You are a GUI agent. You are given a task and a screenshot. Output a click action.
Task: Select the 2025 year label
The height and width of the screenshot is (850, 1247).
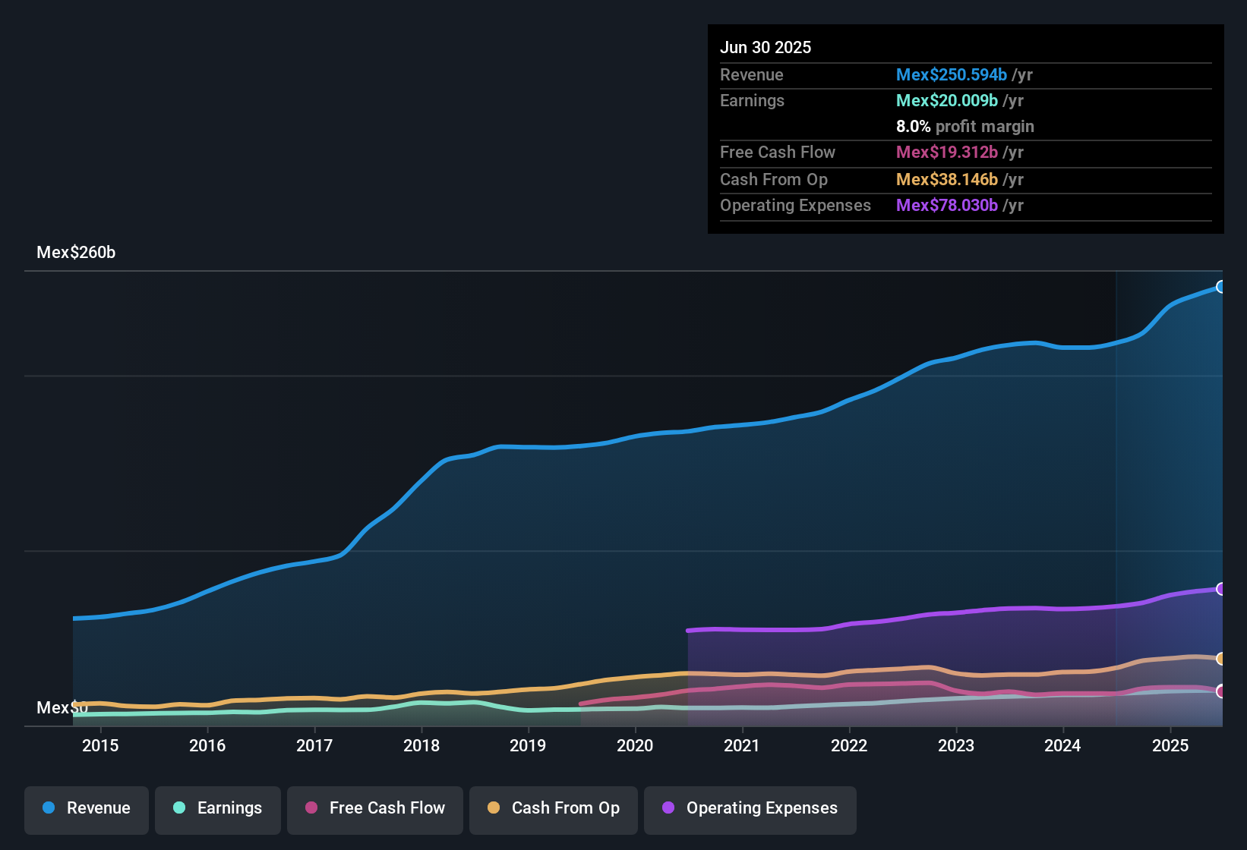tap(1170, 746)
